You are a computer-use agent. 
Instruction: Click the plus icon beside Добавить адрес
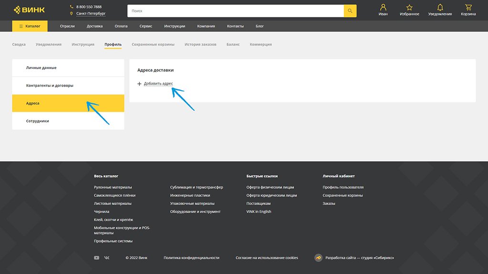pyautogui.click(x=140, y=84)
